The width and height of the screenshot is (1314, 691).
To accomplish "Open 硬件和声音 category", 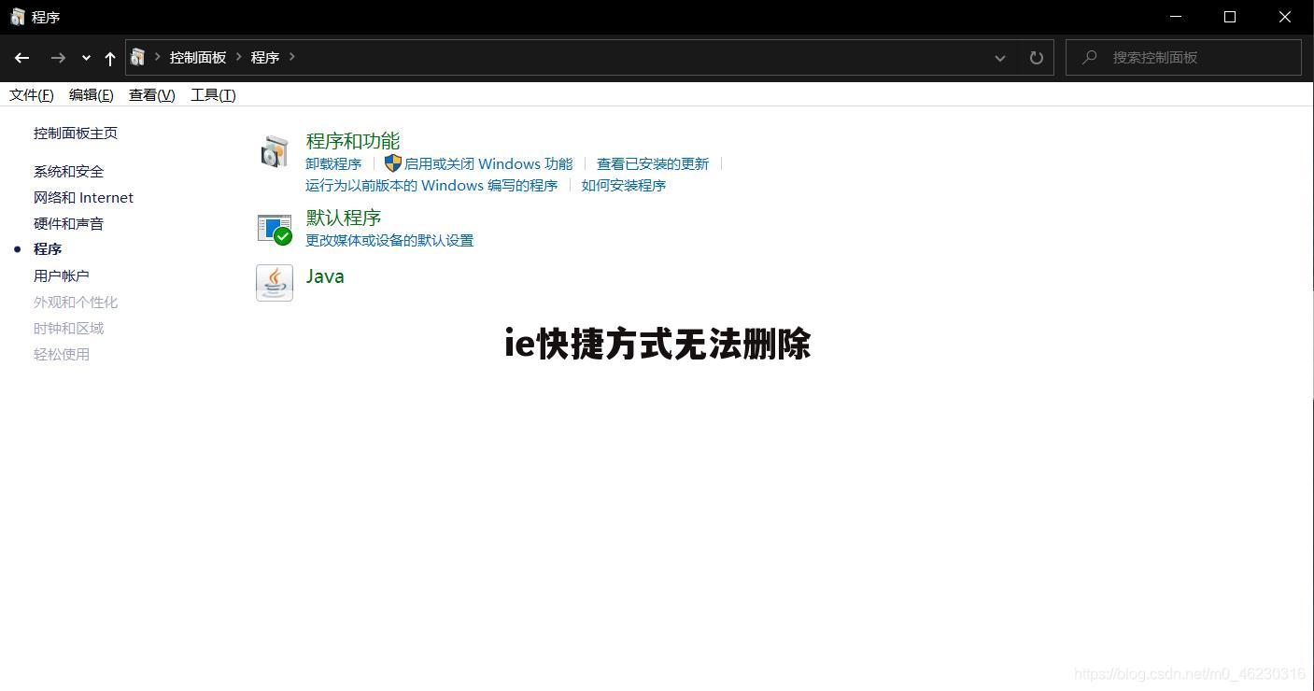I will tap(69, 223).
